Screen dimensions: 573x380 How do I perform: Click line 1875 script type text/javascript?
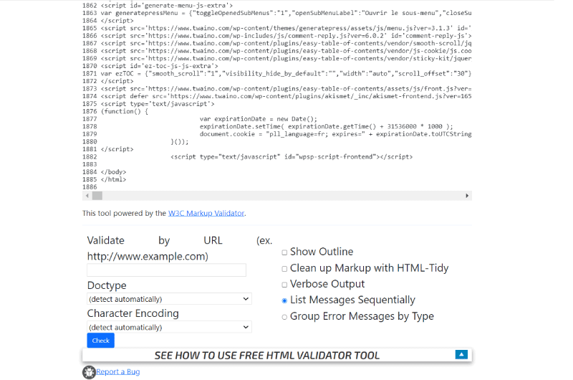tap(158, 104)
